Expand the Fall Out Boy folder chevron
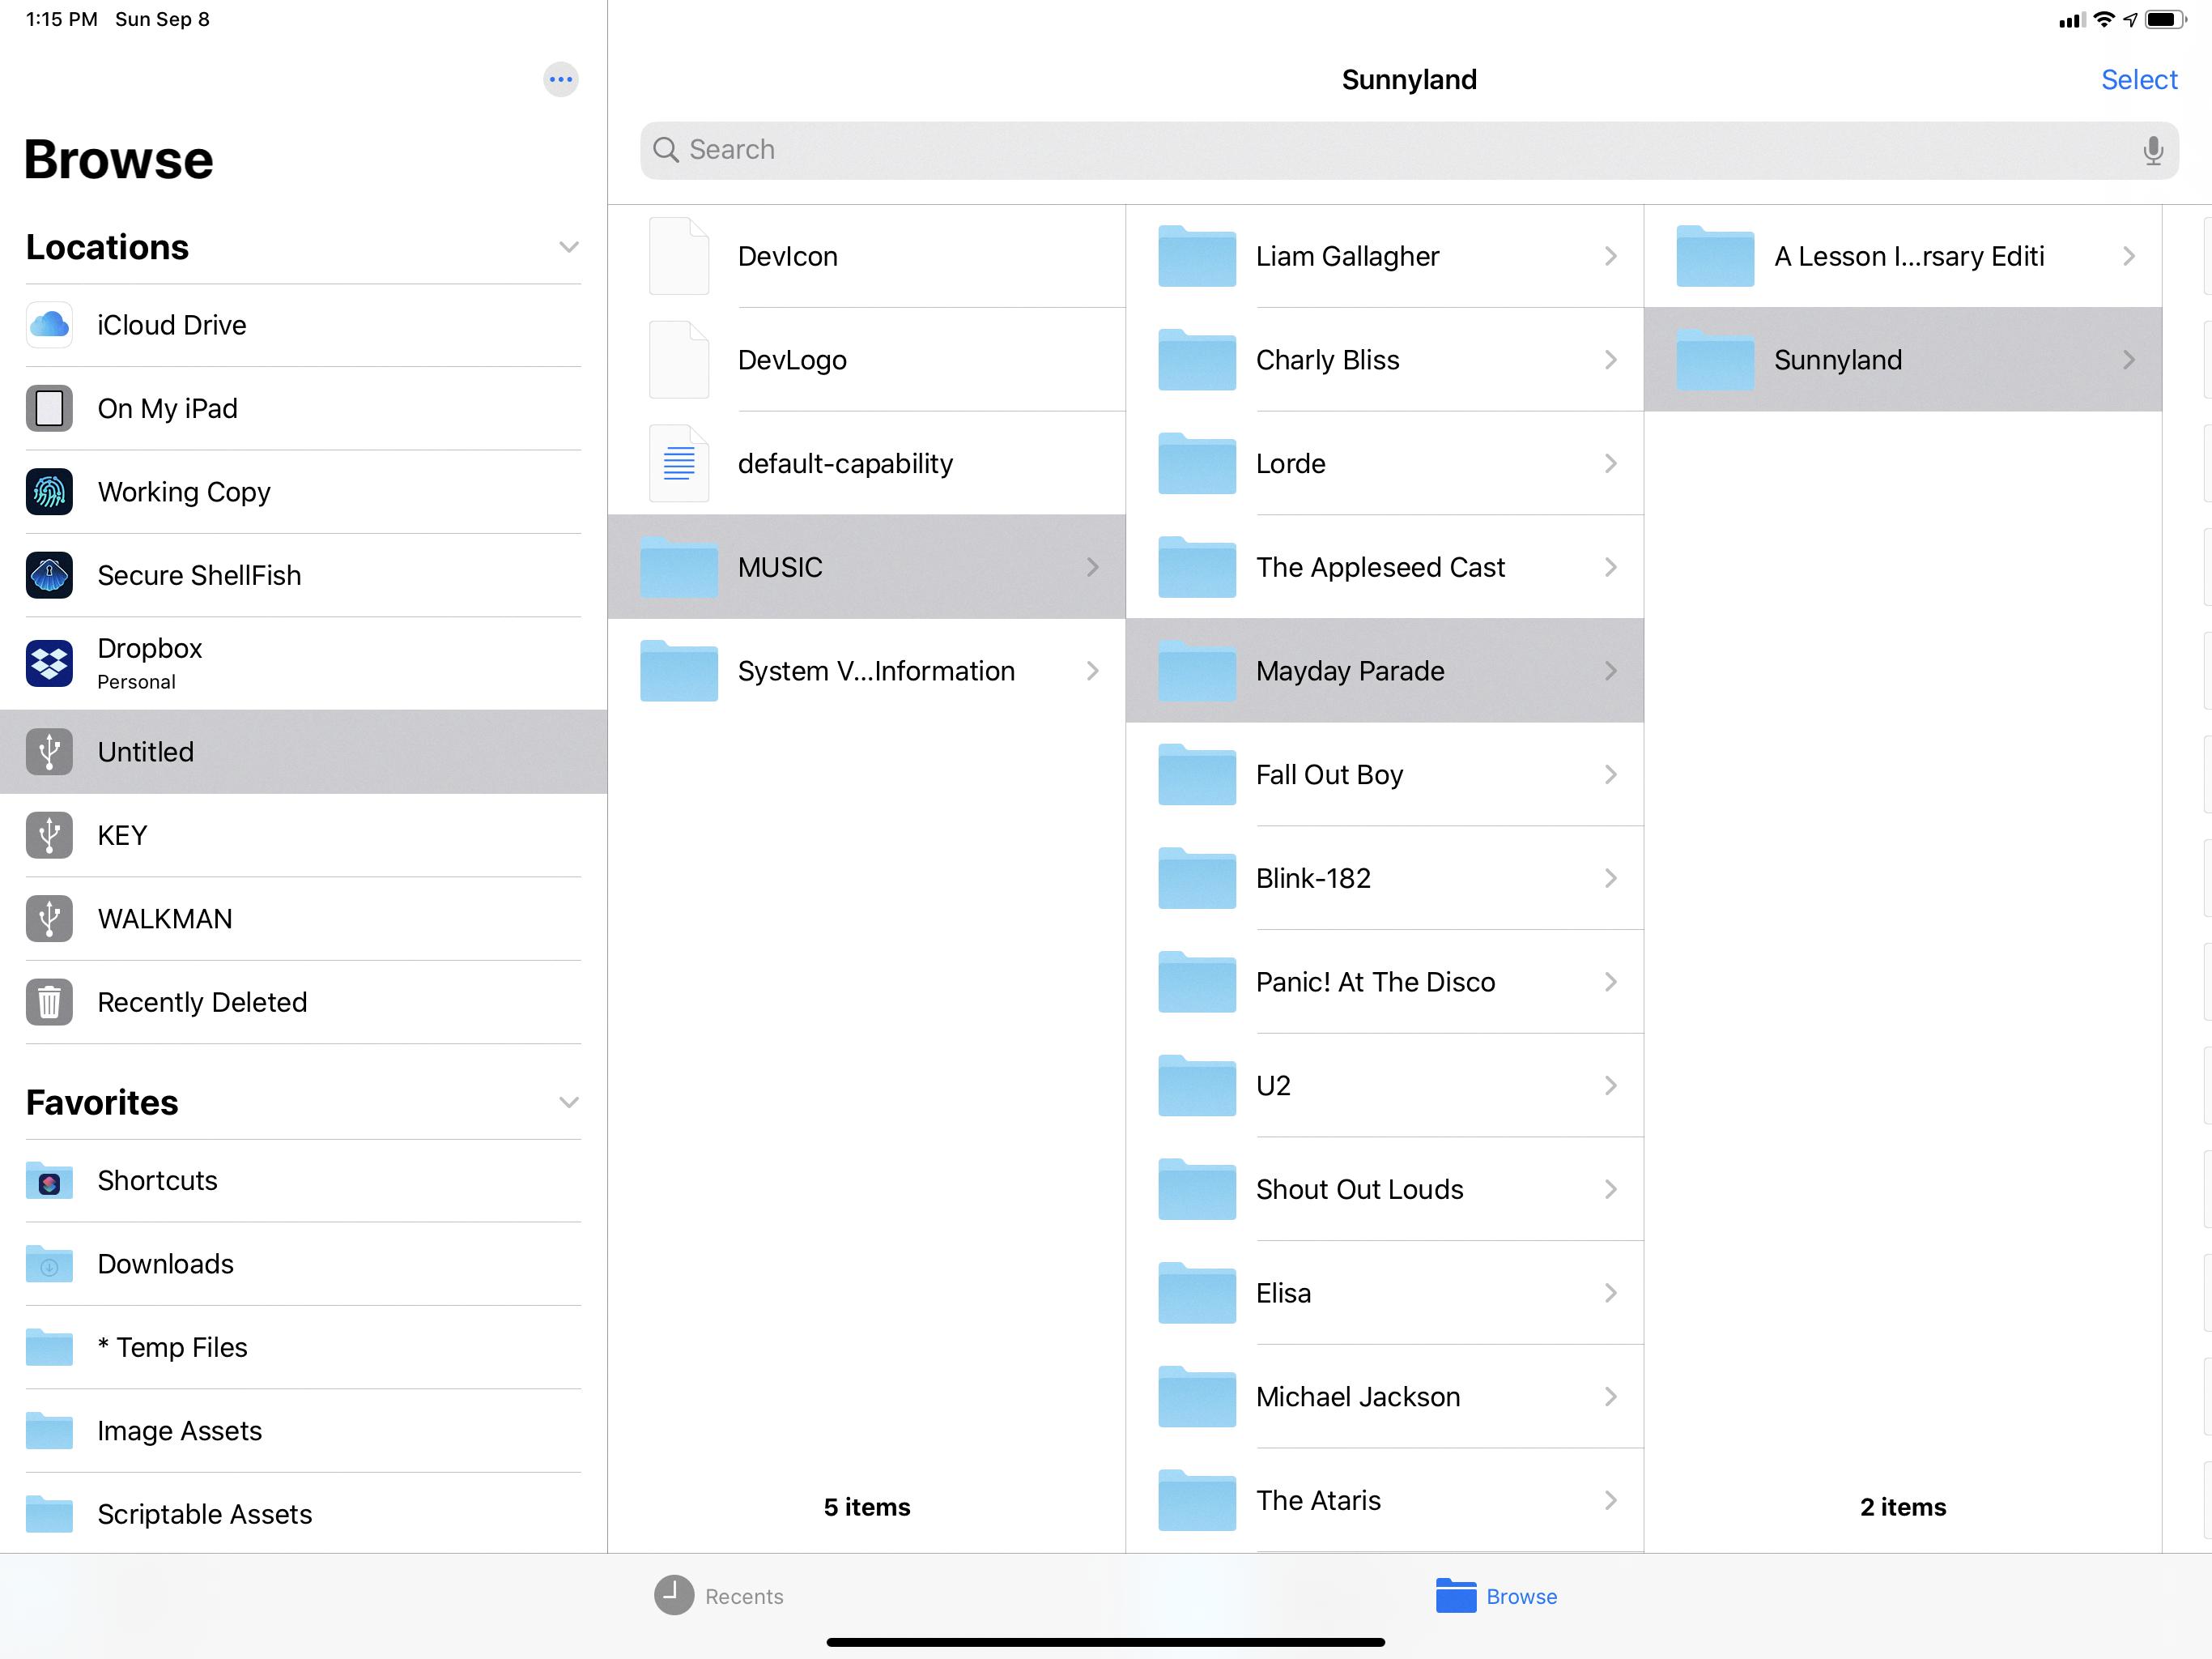This screenshot has height=1659, width=2212. (x=1610, y=774)
